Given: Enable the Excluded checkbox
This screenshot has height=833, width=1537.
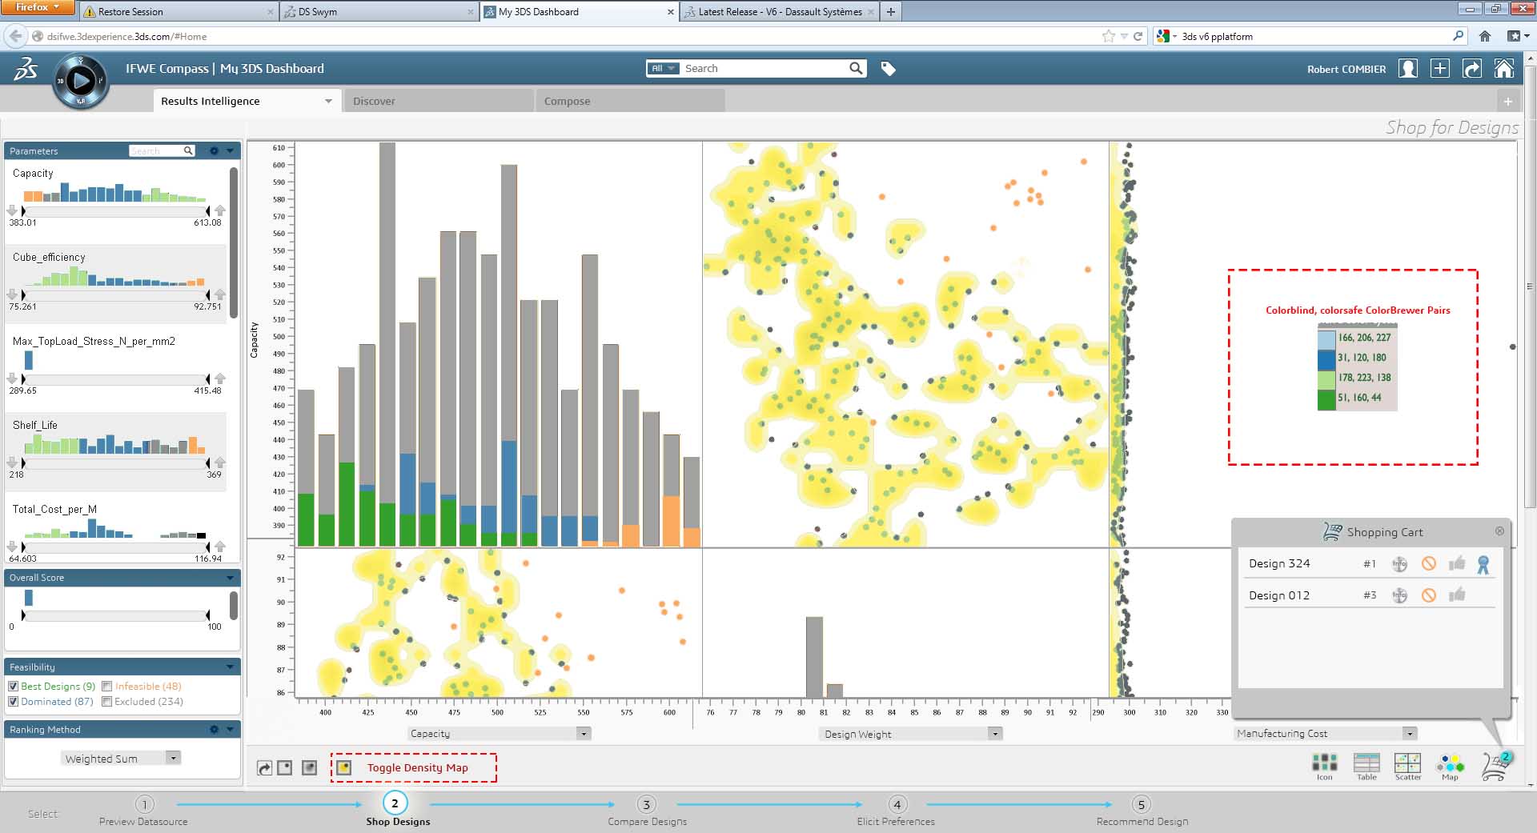Looking at the screenshot, I should coord(107,702).
